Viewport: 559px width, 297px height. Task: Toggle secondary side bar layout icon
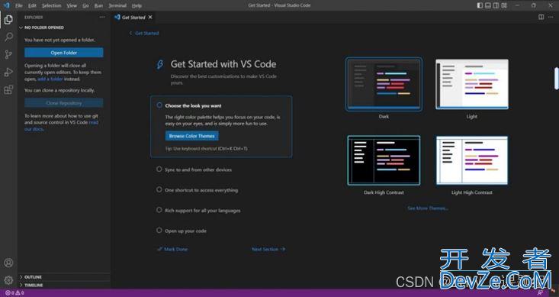tap(496, 5)
